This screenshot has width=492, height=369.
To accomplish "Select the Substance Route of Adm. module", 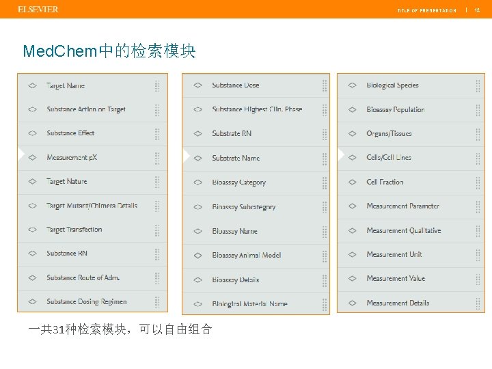I will point(92,278).
